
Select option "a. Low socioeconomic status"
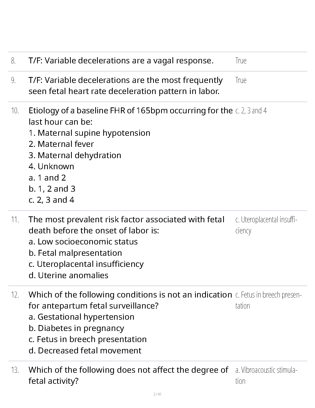click(83, 242)
